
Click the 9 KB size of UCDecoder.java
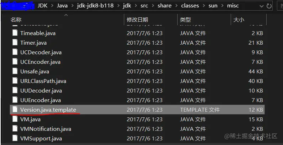(257, 52)
